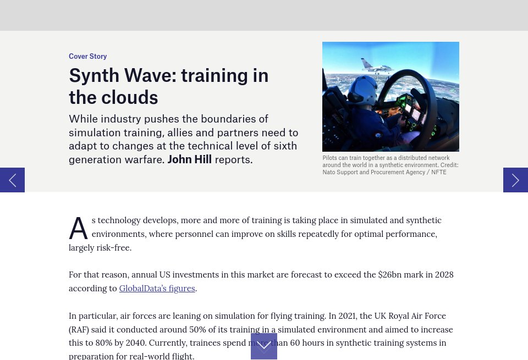This screenshot has height=360, width=528.
Task: Click the article standfirst paragraph
Action: [183, 139]
